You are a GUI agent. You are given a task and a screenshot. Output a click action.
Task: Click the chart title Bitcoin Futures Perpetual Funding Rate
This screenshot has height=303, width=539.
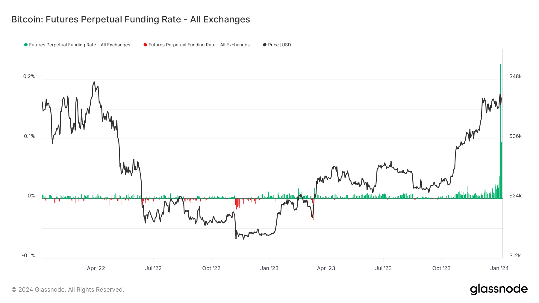(131, 19)
